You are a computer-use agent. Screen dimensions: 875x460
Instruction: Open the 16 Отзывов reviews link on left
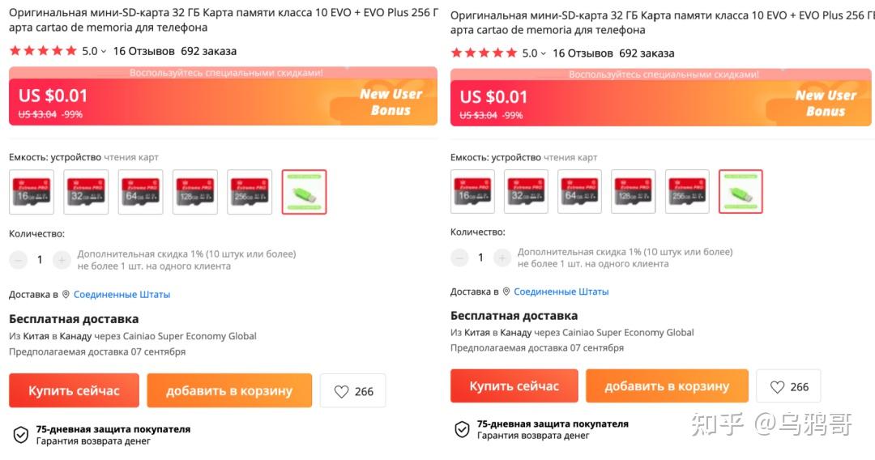coord(143,51)
